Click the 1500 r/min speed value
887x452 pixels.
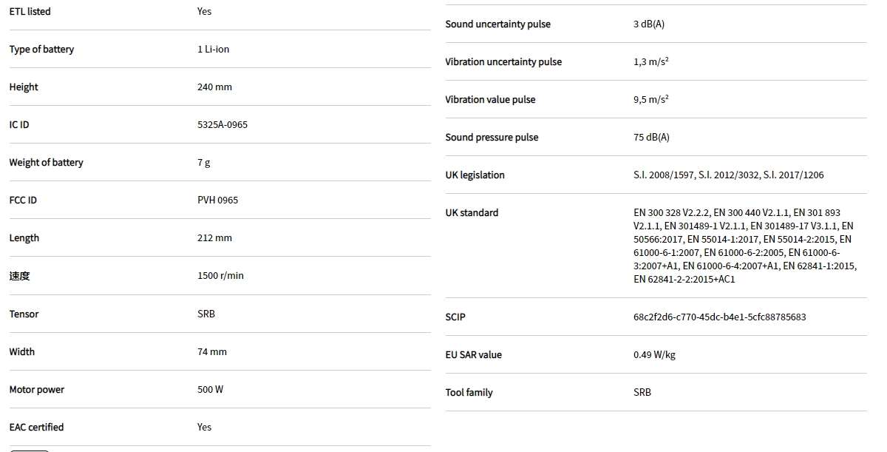click(x=220, y=276)
